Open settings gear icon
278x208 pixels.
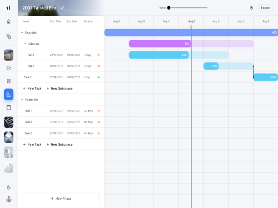251,8
